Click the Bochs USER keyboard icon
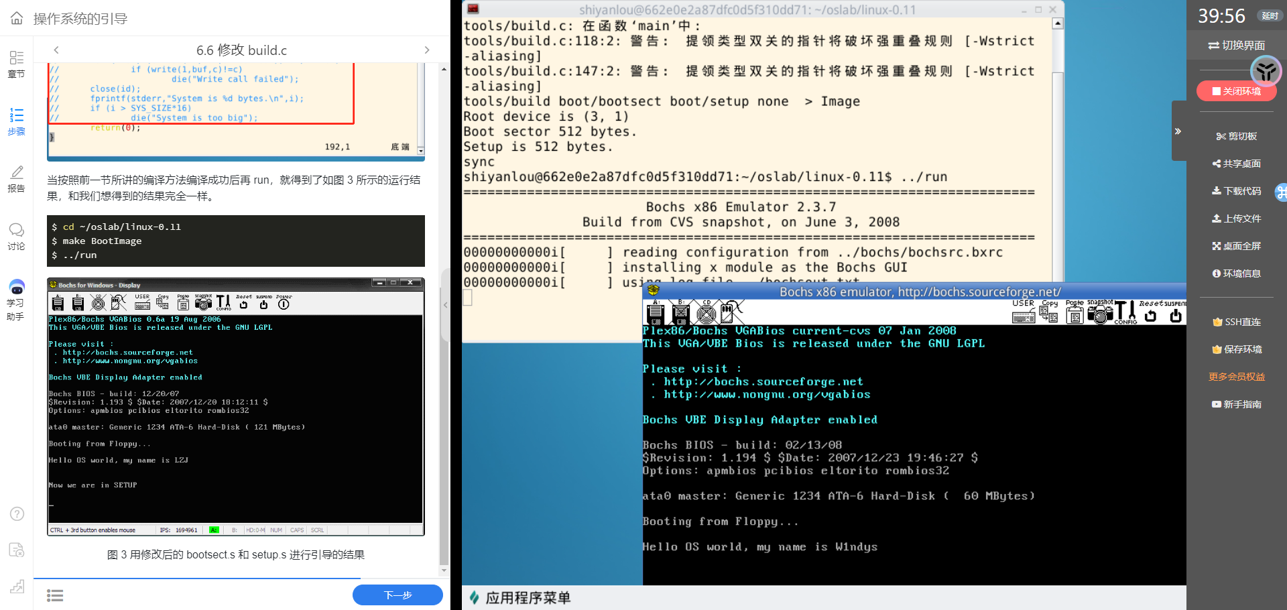The height and width of the screenshot is (610, 1287). (x=1023, y=313)
